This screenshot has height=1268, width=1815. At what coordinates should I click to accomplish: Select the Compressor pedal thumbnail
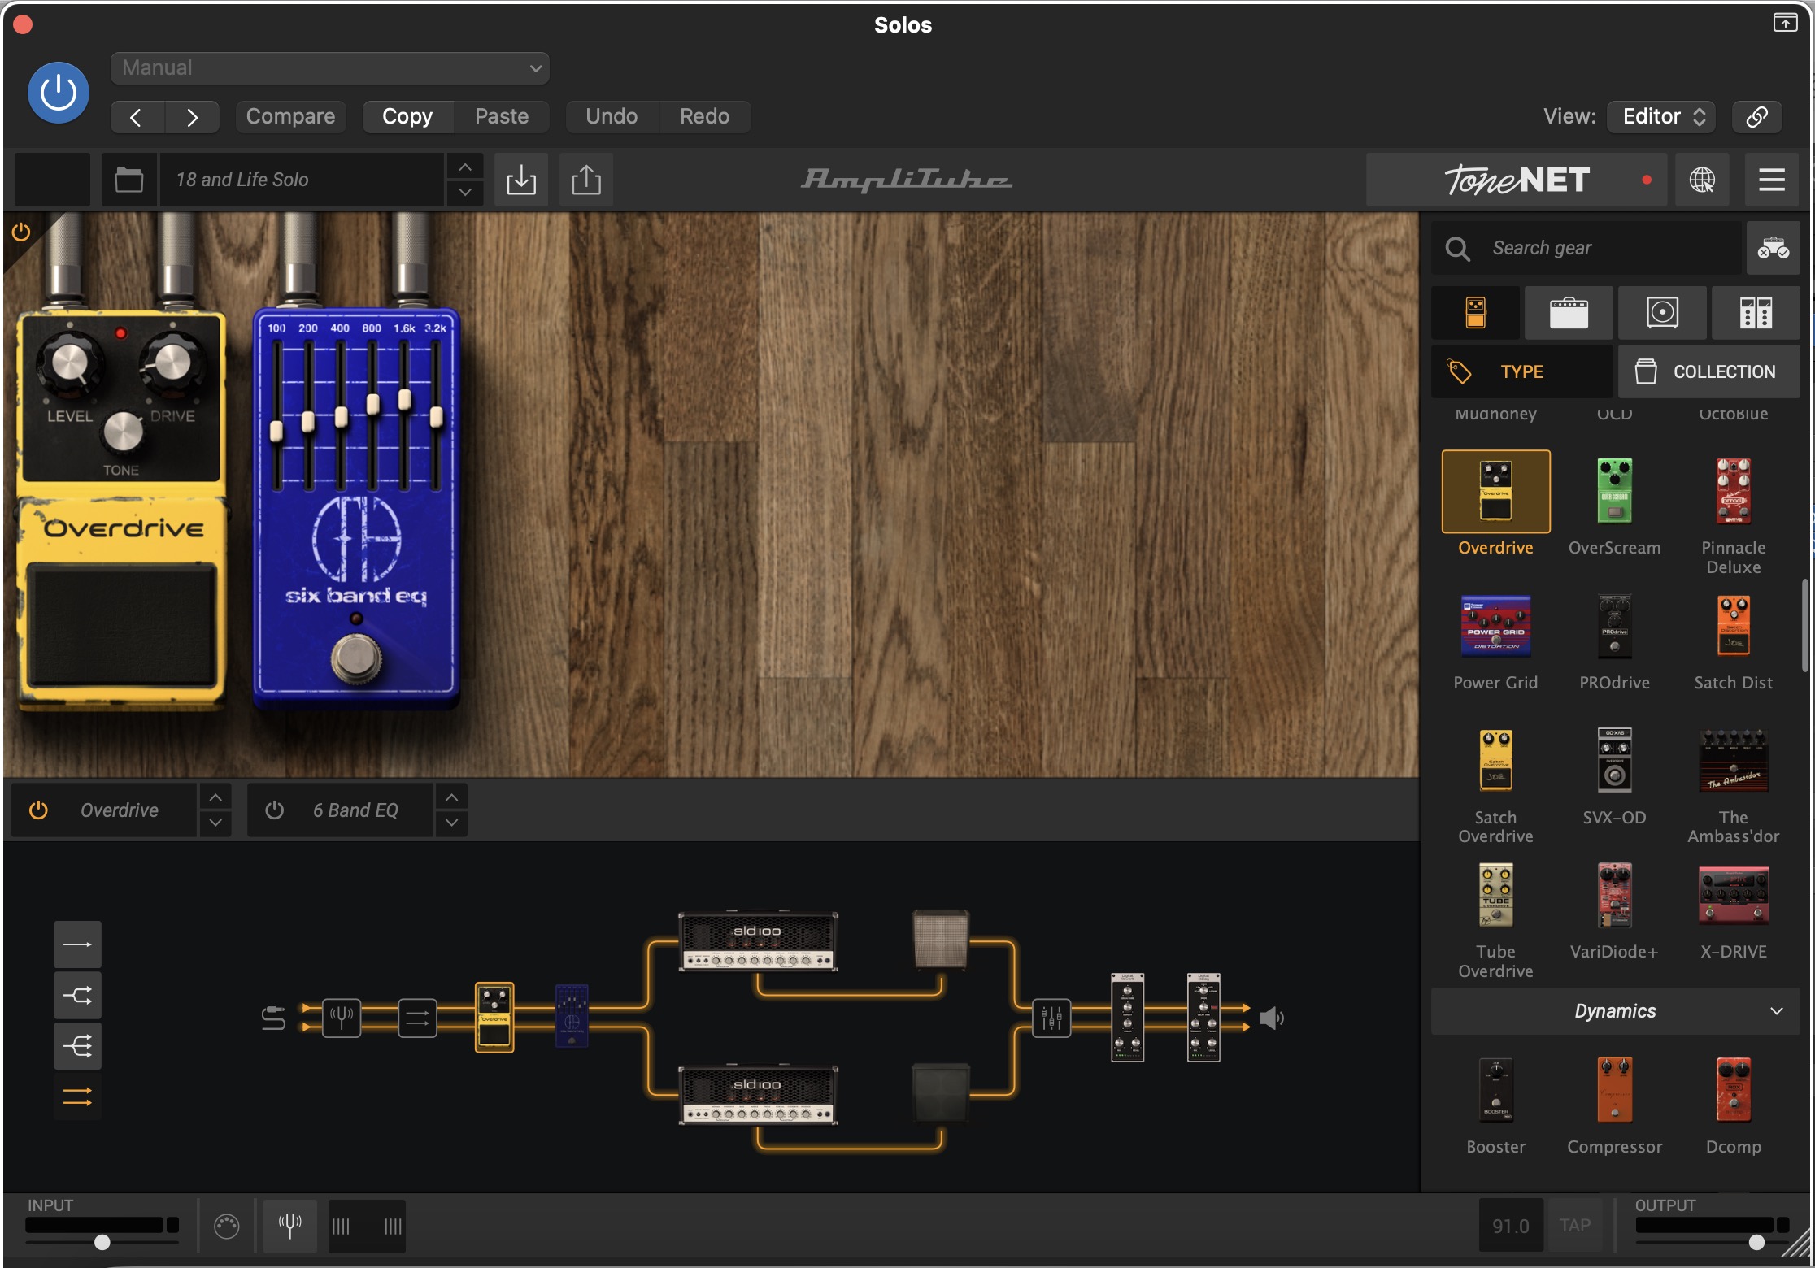tap(1614, 1090)
